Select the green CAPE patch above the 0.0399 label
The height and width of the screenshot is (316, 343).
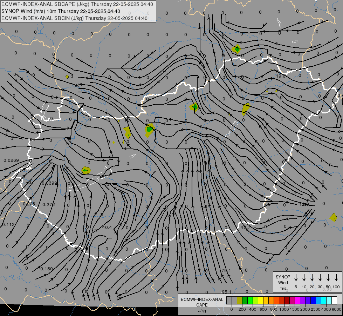pos(86,170)
